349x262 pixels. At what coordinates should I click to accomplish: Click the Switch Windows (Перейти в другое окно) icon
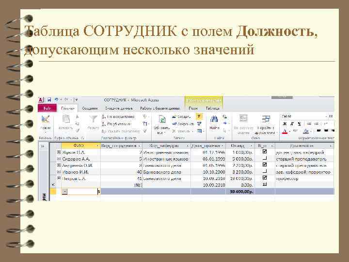pos(266,119)
